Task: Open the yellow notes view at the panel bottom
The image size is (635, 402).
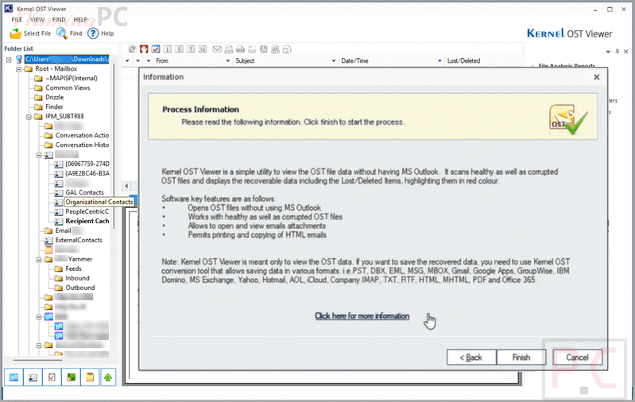Action: point(90,377)
